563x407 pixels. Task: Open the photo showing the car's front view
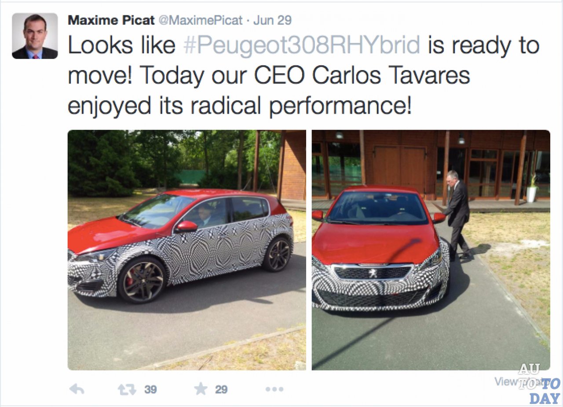[x=431, y=250]
